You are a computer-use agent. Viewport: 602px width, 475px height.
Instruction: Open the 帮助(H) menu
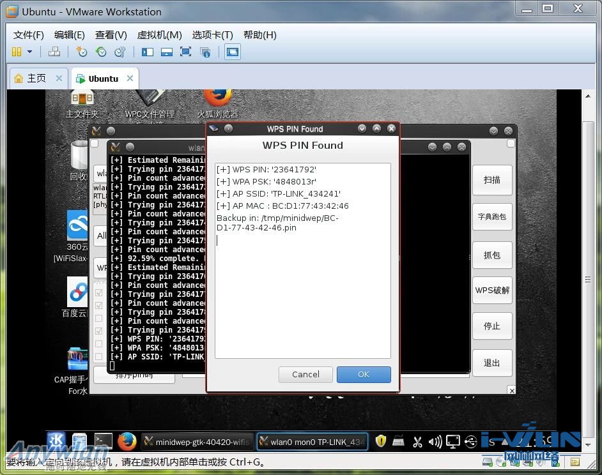260,35
